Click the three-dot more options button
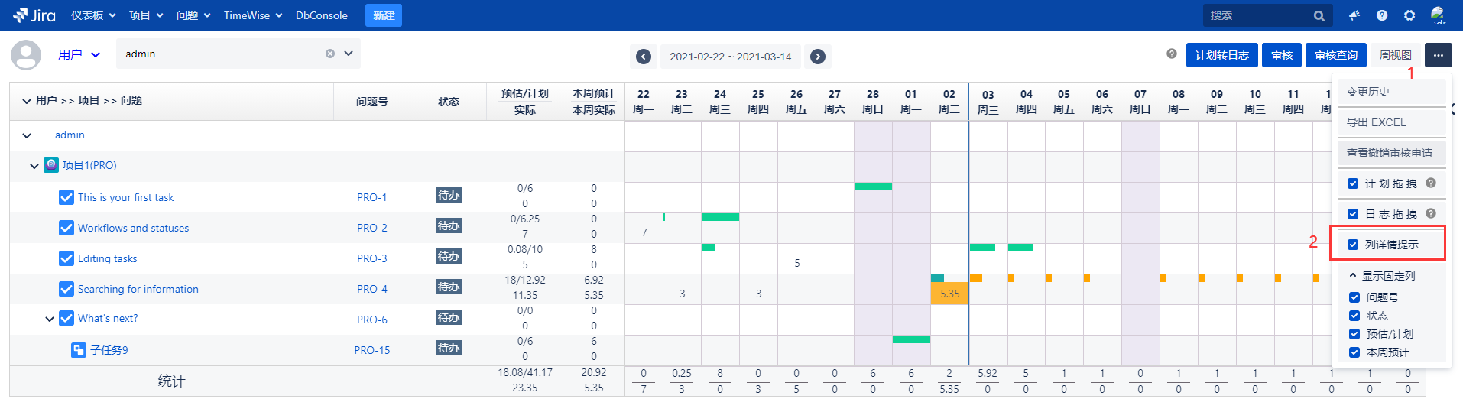This screenshot has width=1463, height=412. (x=1438, y=55)
